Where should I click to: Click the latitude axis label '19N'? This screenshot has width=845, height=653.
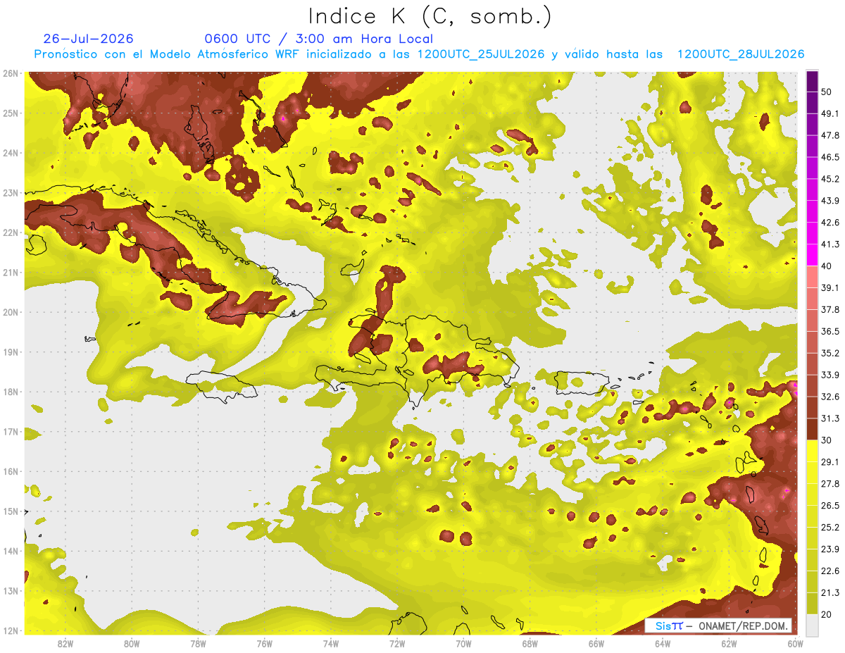(11, 352)
